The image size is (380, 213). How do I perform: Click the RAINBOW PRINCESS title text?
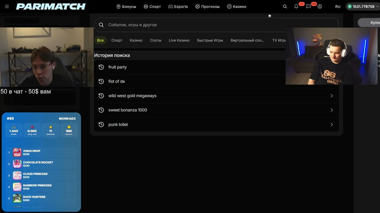pos(37,185)
